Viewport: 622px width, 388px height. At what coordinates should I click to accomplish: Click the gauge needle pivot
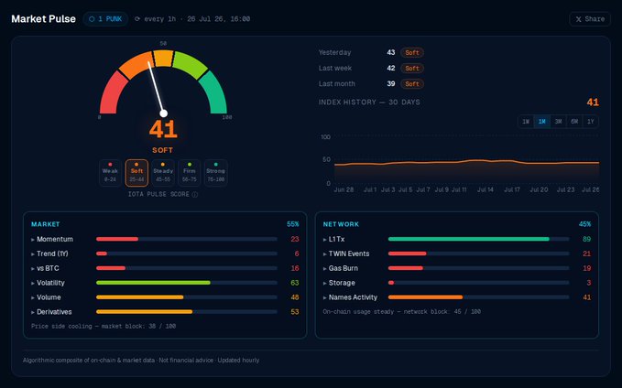(x=163, y=113)
